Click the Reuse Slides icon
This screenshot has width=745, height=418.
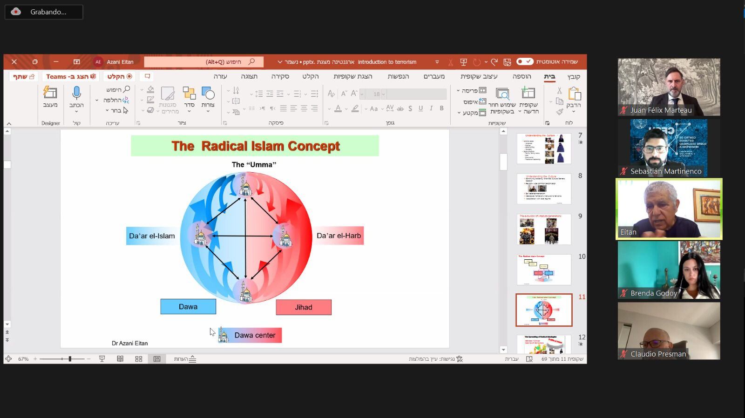coord(502,95)
